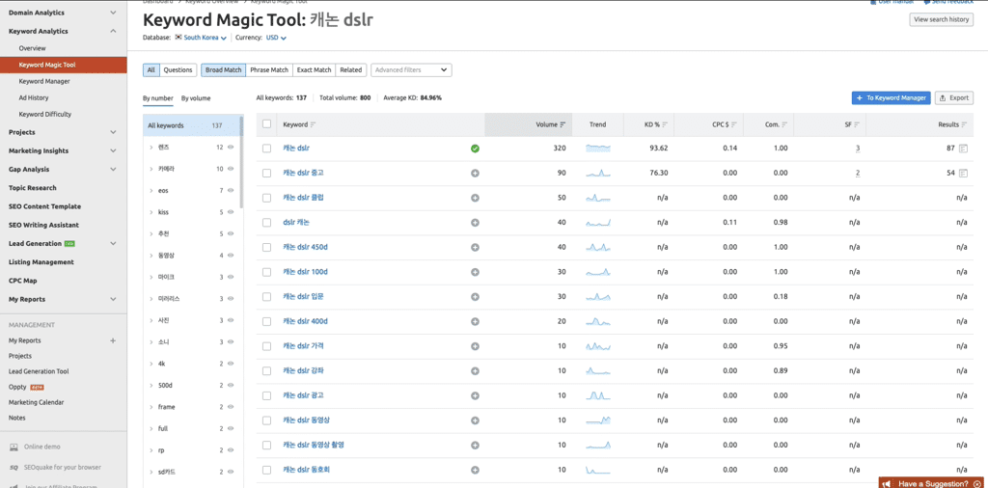988x488 pixels.
Task: Click View search history button
Action: pyautogui.click(x=942, y=19)
